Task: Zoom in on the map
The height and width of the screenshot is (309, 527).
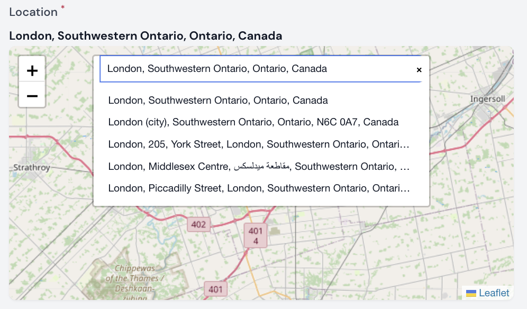Action: (32, 70)
